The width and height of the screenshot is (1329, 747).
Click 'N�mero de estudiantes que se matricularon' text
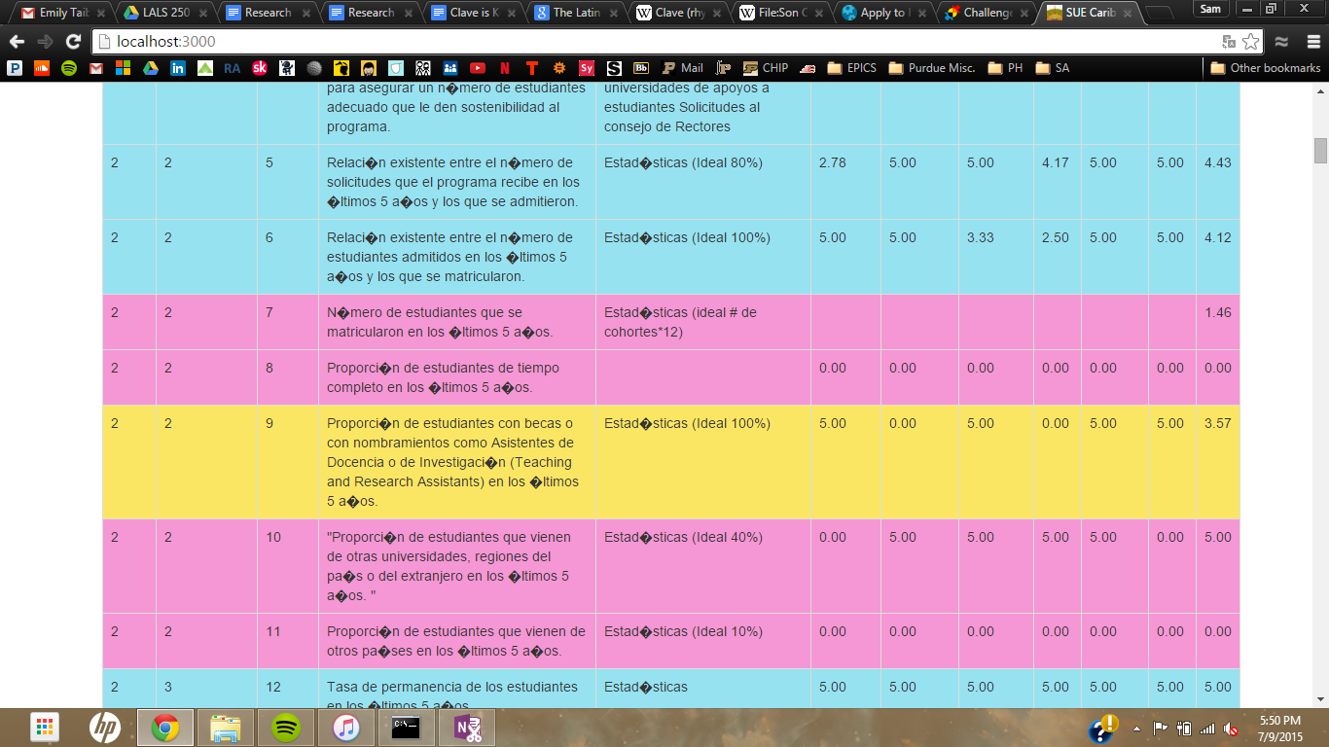point(440,322)
